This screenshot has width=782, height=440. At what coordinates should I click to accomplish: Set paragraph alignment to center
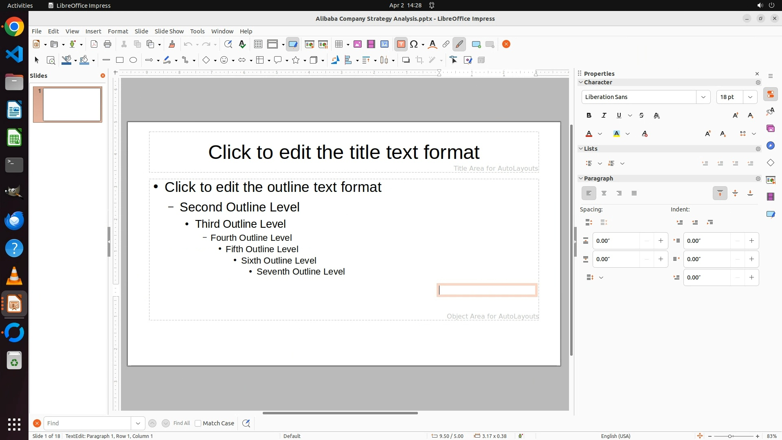604,194
